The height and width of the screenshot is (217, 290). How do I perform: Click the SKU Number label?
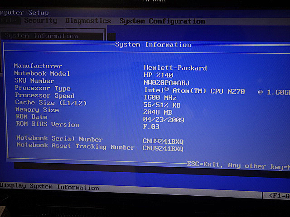tap(34, 80)
